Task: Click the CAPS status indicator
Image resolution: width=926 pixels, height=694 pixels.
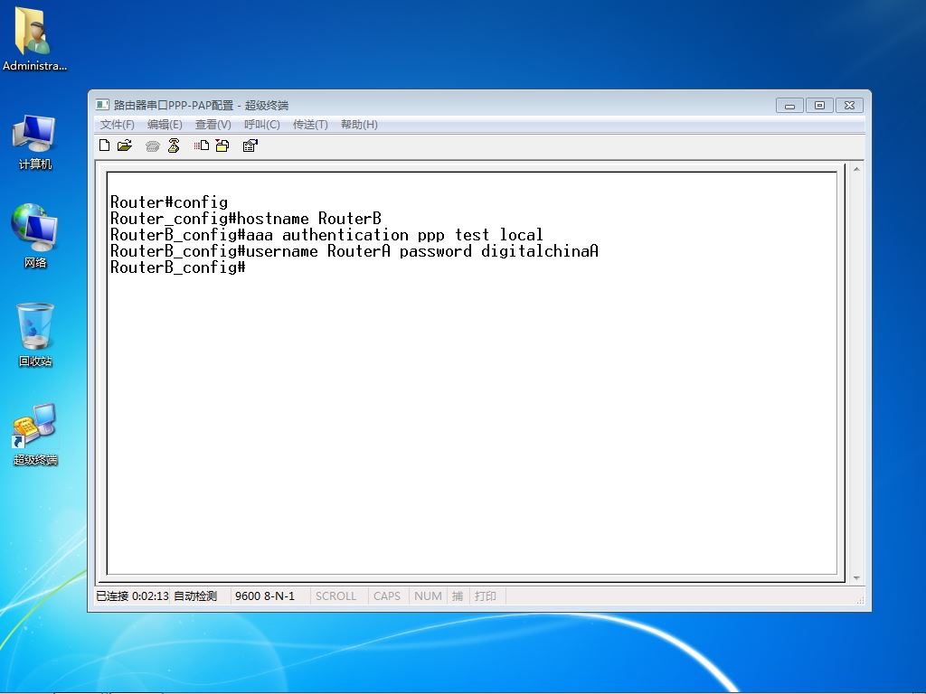Action: point(387,596)
